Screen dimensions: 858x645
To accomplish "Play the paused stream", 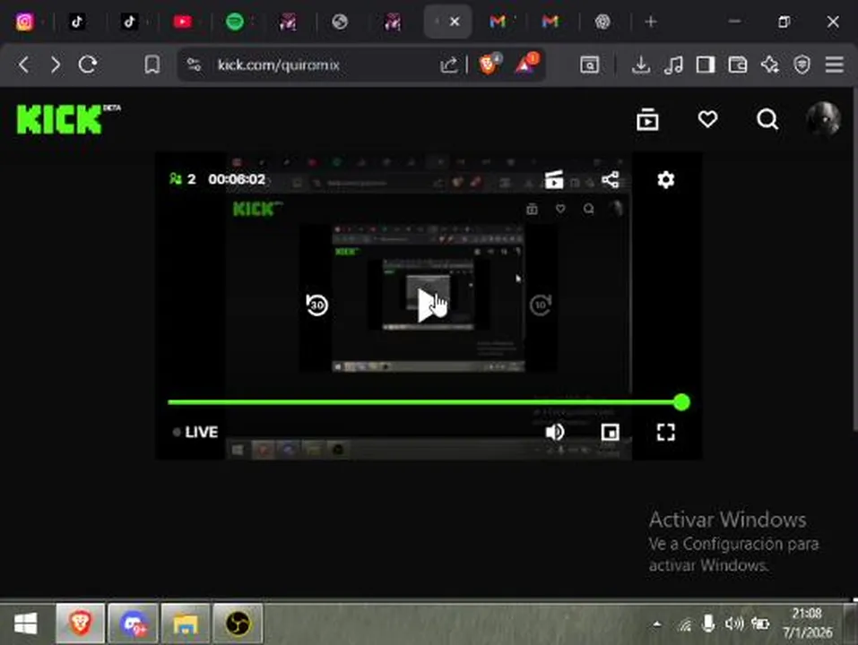I will (429, 305).
